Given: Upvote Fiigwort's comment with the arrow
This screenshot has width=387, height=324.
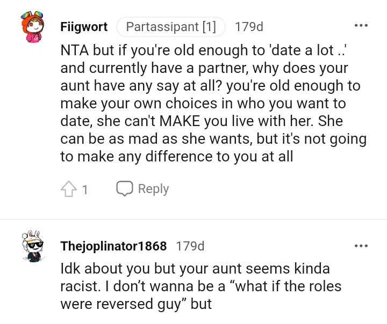Looking at the screenshot, I should (x=68, y=189).
